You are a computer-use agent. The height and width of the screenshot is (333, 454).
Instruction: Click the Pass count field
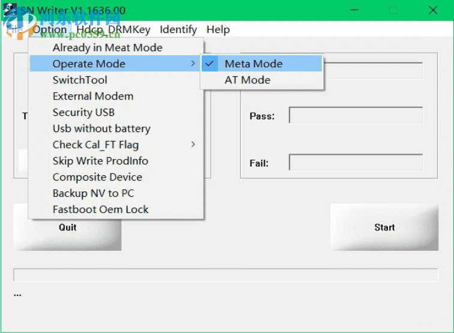coord(356,115)
